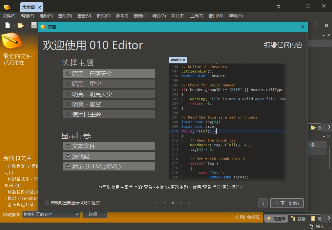
Task: Open the bottom tab with the yellow sheet icon
Action: tap(316, 219)
